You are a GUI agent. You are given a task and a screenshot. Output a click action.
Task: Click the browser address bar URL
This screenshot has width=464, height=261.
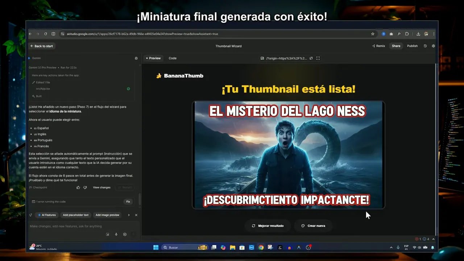(x=142, y=34)
